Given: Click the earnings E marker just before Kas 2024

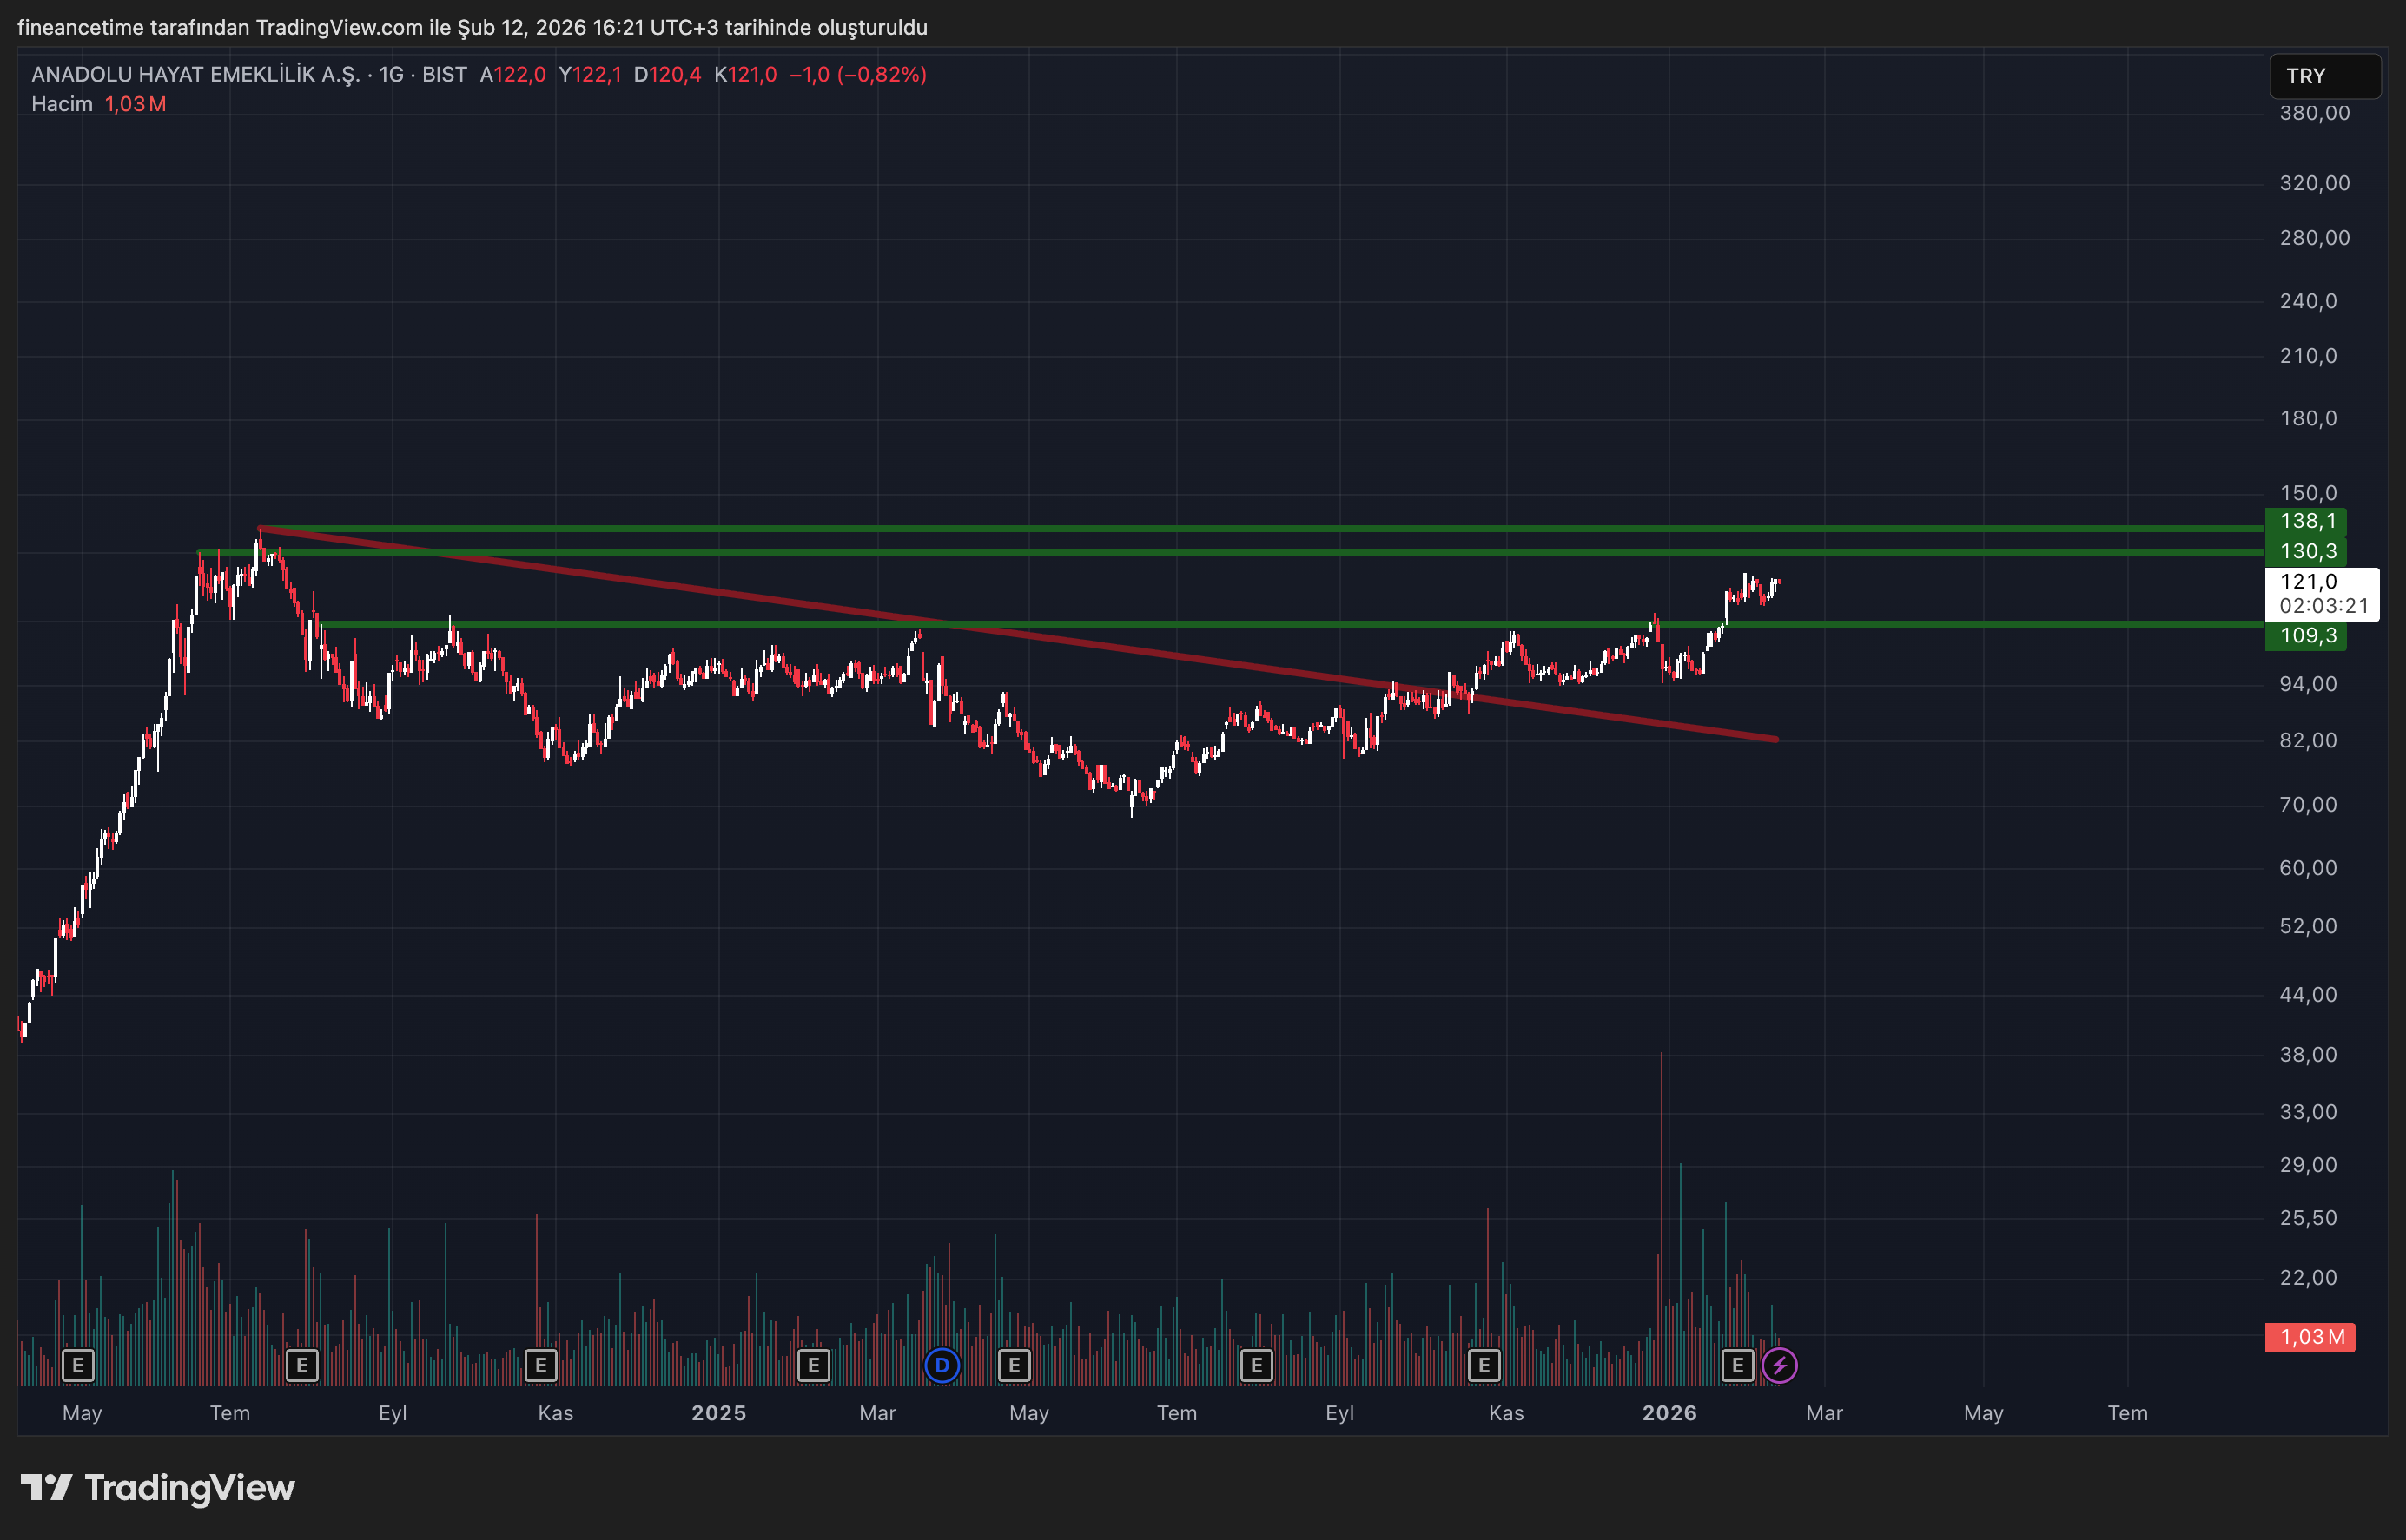Looking at the screenshot, I should 541,1365.
